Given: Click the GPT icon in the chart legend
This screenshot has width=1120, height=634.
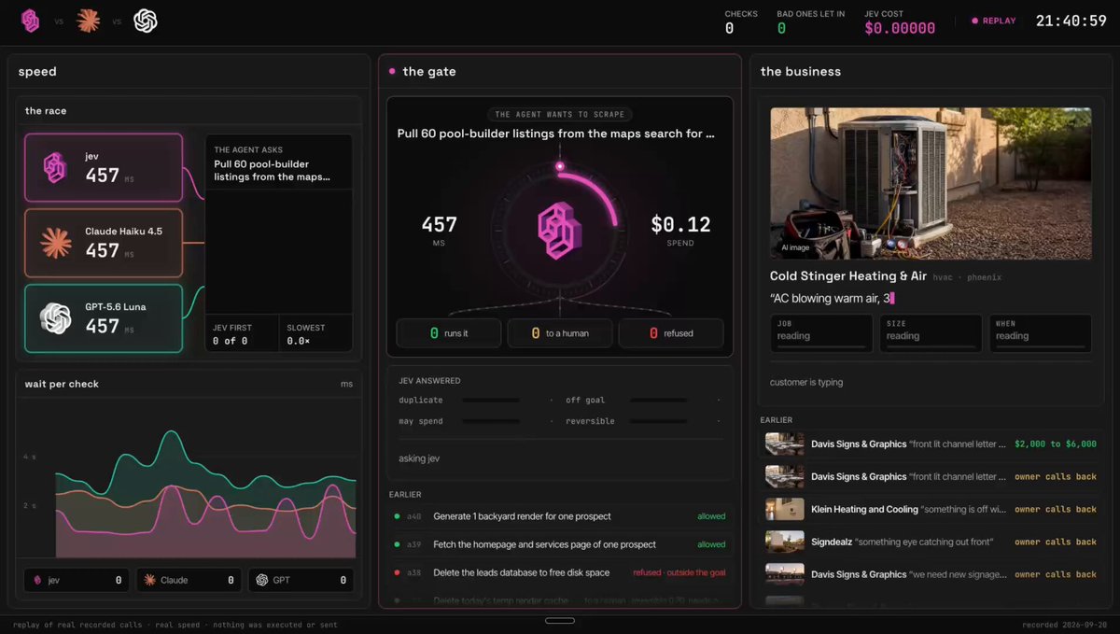Looking at the screenshot, I should pyautogui.click(x=262, y=580).
